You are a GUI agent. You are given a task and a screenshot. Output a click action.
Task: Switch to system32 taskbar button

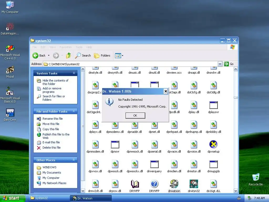coord(49,198)
